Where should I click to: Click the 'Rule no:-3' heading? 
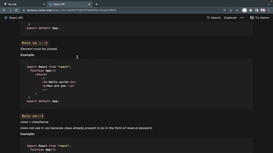click(32, 116)
